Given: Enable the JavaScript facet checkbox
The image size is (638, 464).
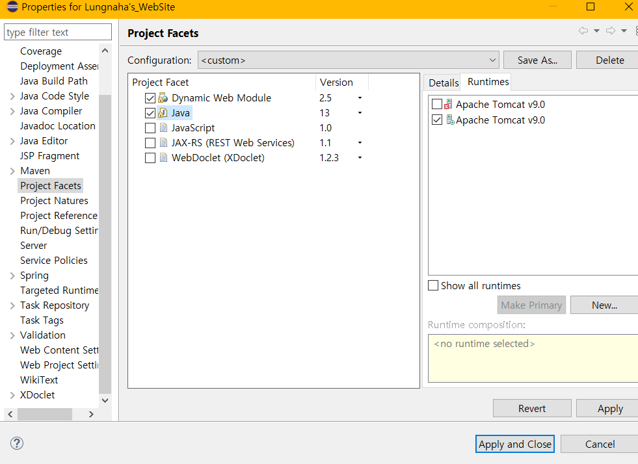Looking at the screenshot, I should [x=150, y=128].
